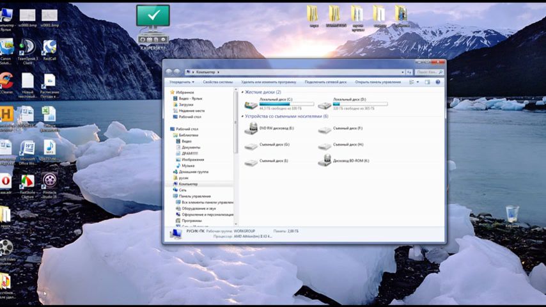Viewport: 546px width, 307px height.
Task: Select Панель управления in navigation tree
Action: [194, 196]
